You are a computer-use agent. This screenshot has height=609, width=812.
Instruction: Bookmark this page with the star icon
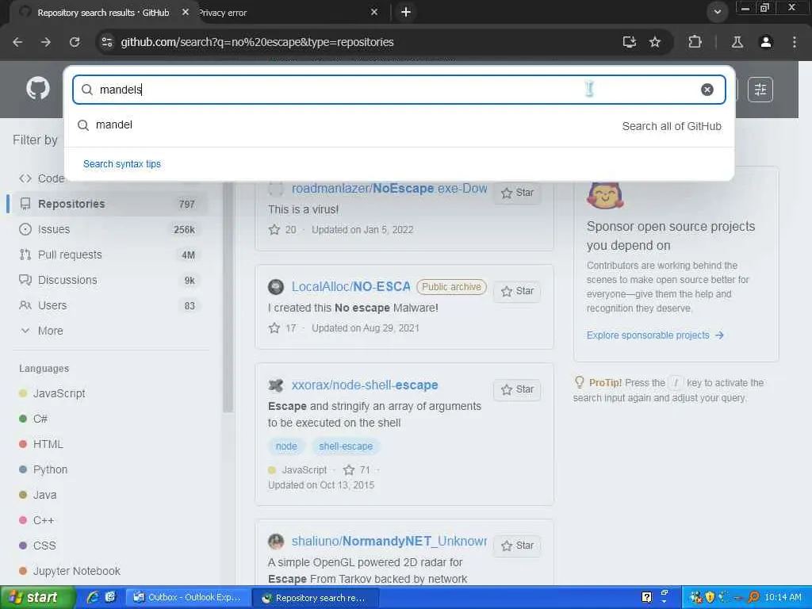655,42
